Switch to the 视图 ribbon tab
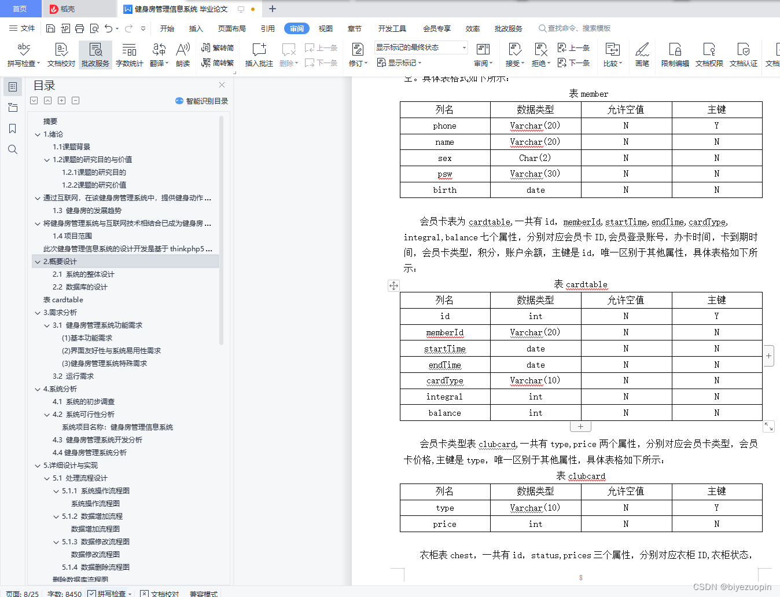The width and height of the screenshot is (780, 597). (x=326, y=28)
